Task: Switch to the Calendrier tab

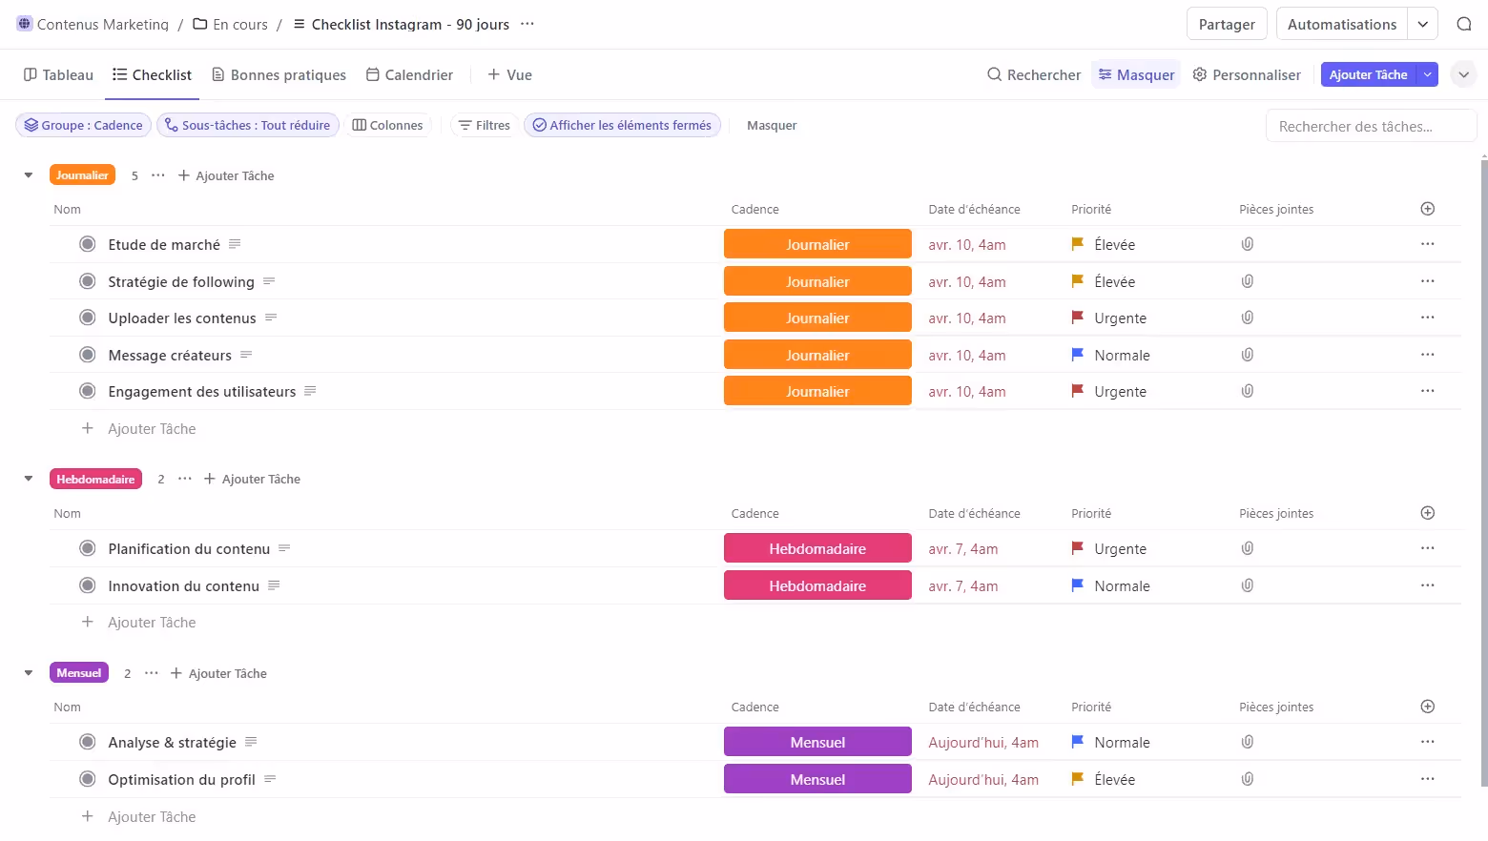Action: coord(409,74)
